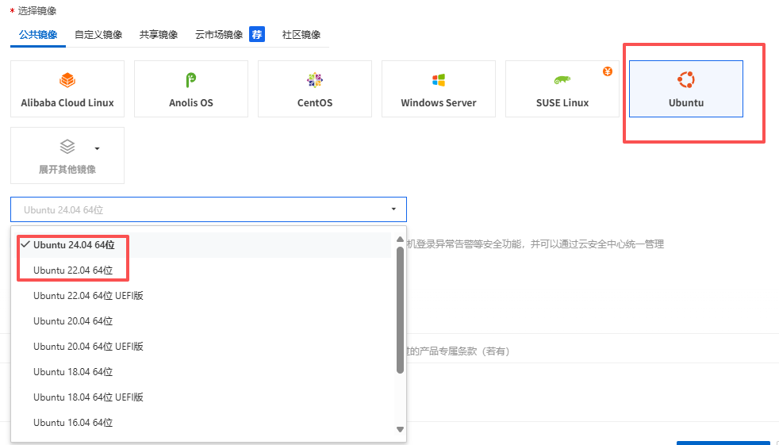Screen dimensions: 779x445
Task: Click the layers icon for 展开其他镜像
Action: point(67,147)
